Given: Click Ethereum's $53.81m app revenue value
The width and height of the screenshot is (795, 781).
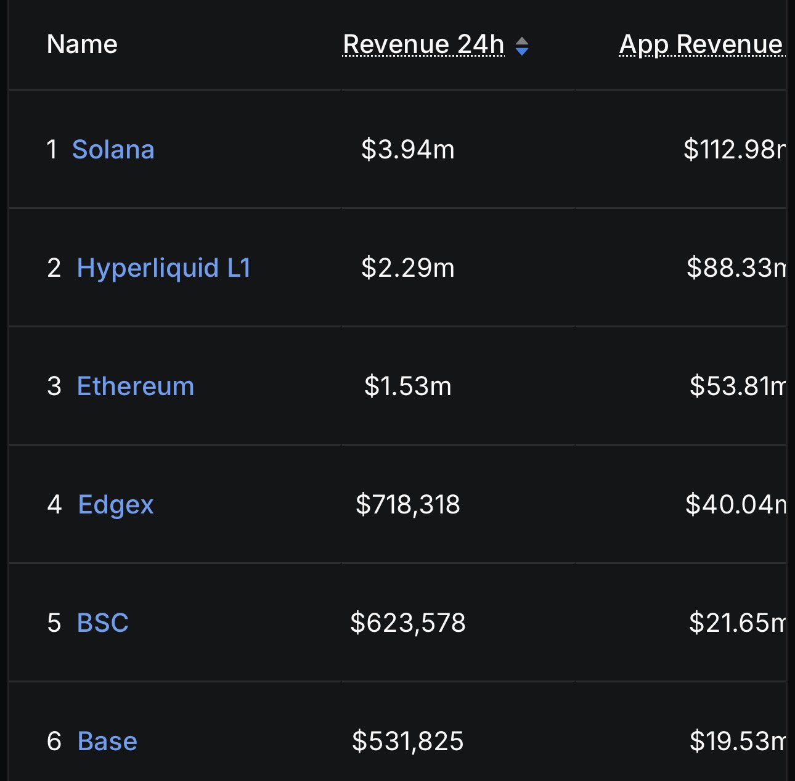Looking at the screenshot, I should pyautogui.click(x=737, y=386).
